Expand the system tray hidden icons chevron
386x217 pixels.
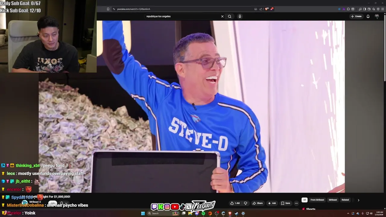348,213
